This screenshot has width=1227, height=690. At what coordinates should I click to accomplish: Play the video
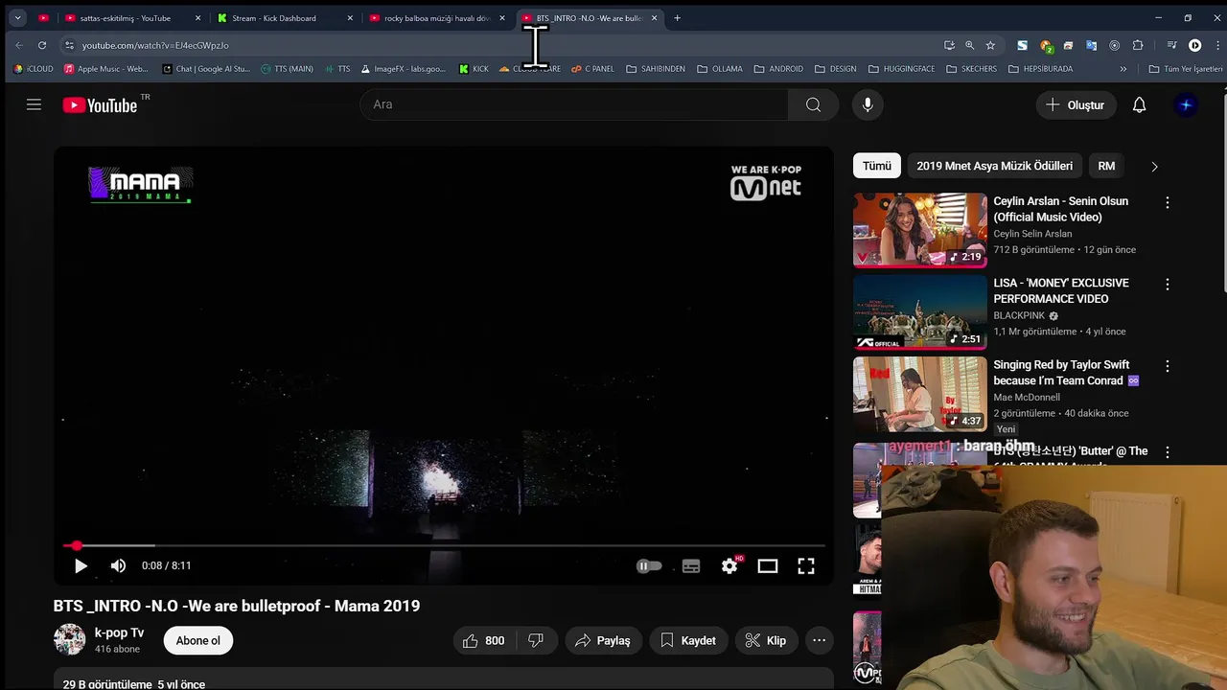[x=81, y=566]
